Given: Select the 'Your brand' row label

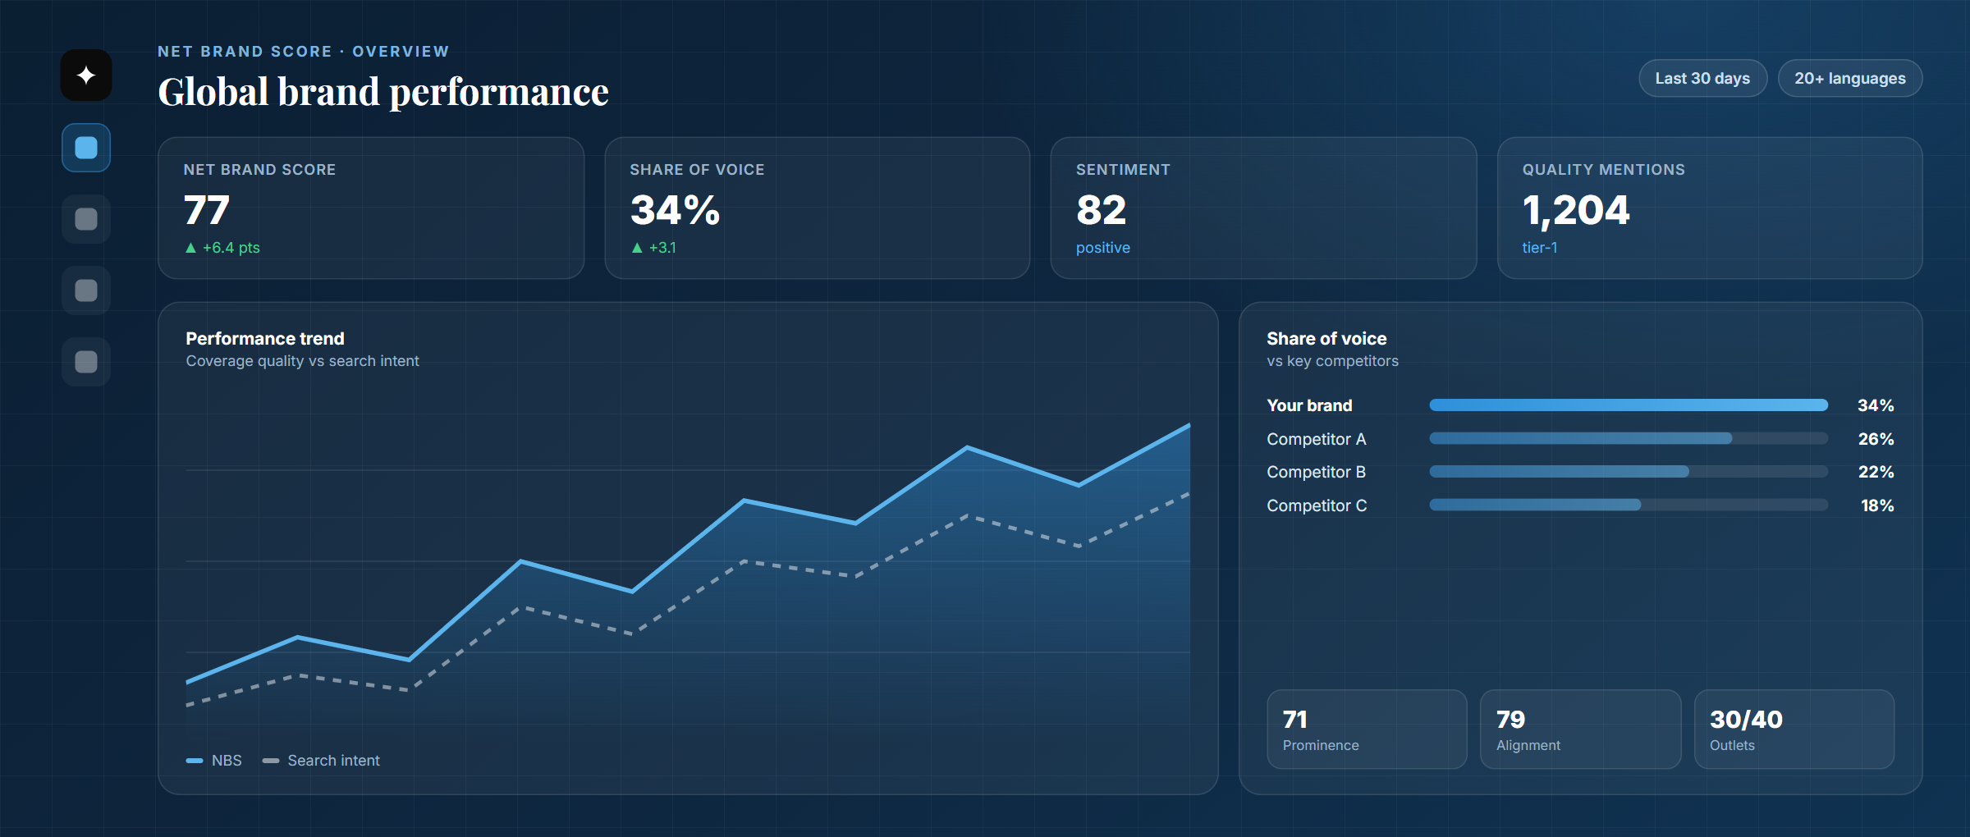Looking at the screenshot, I should pos(1309,405).
